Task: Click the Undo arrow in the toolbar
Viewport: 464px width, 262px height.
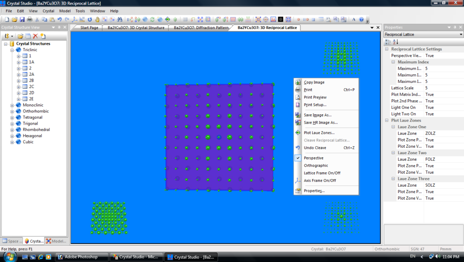Action: click(59, 19)
